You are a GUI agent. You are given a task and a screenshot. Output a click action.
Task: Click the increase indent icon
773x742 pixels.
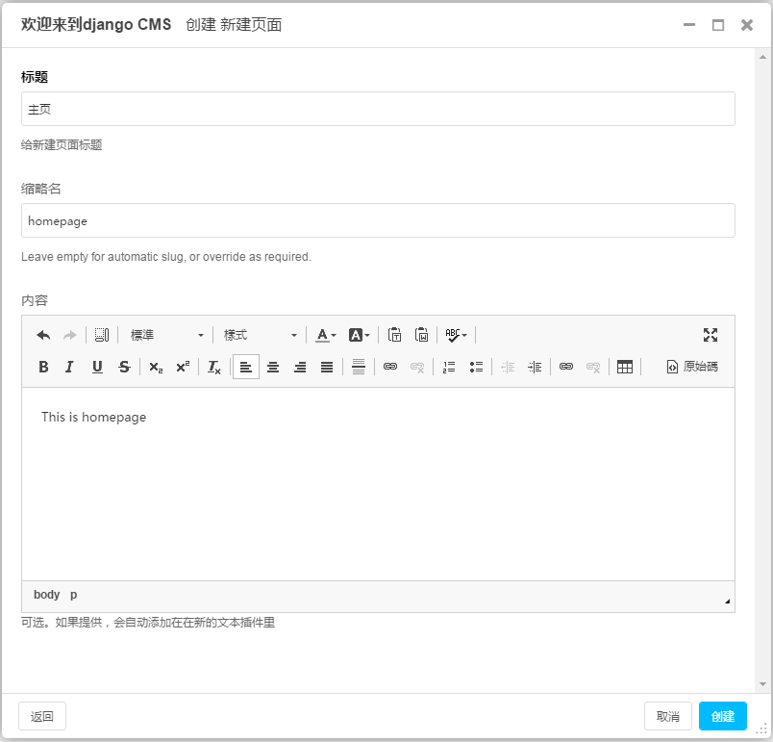pyautogui.click(x=535, y=367)
